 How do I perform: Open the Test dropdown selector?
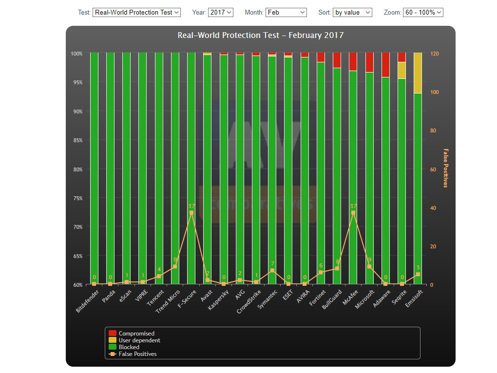136,12
